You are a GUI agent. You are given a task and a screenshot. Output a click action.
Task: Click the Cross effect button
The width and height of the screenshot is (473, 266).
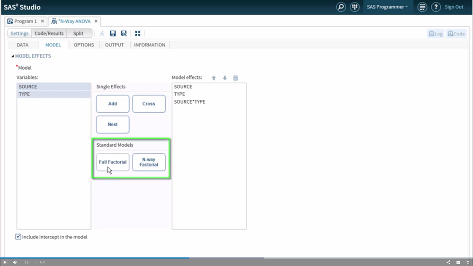[x=149, y=104]
